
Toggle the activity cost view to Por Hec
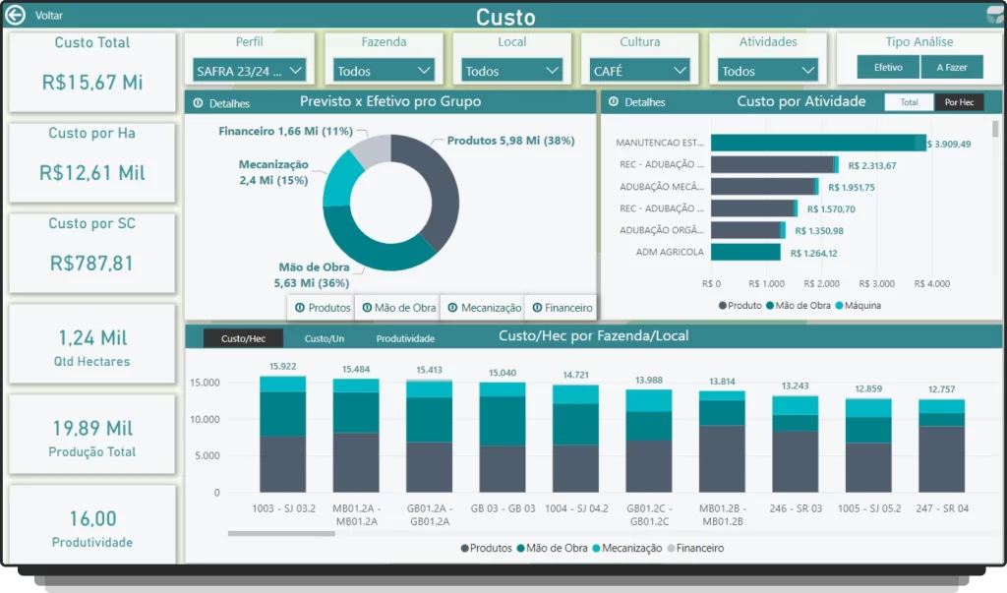[x=959, y=102]
